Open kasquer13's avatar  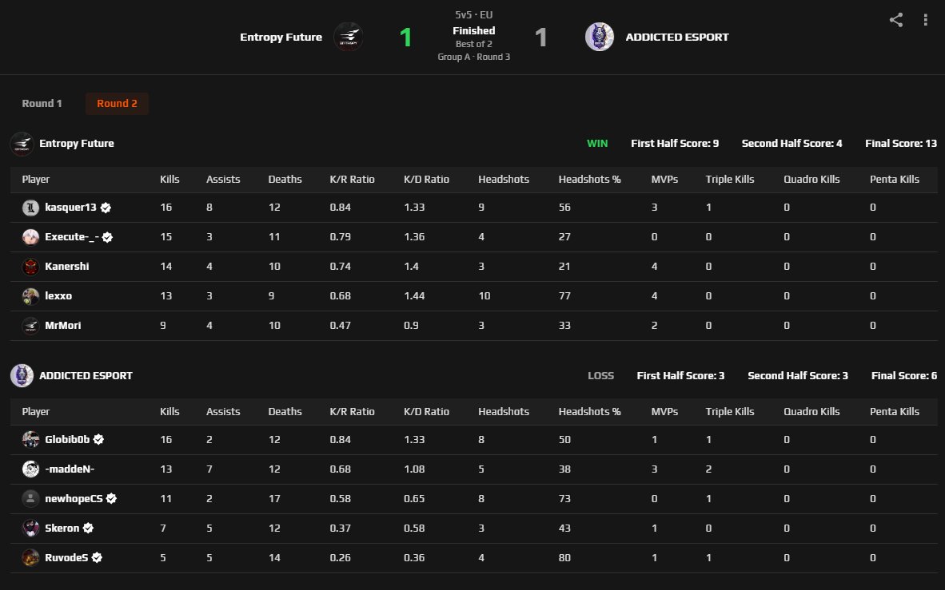(x=30, y=208)
